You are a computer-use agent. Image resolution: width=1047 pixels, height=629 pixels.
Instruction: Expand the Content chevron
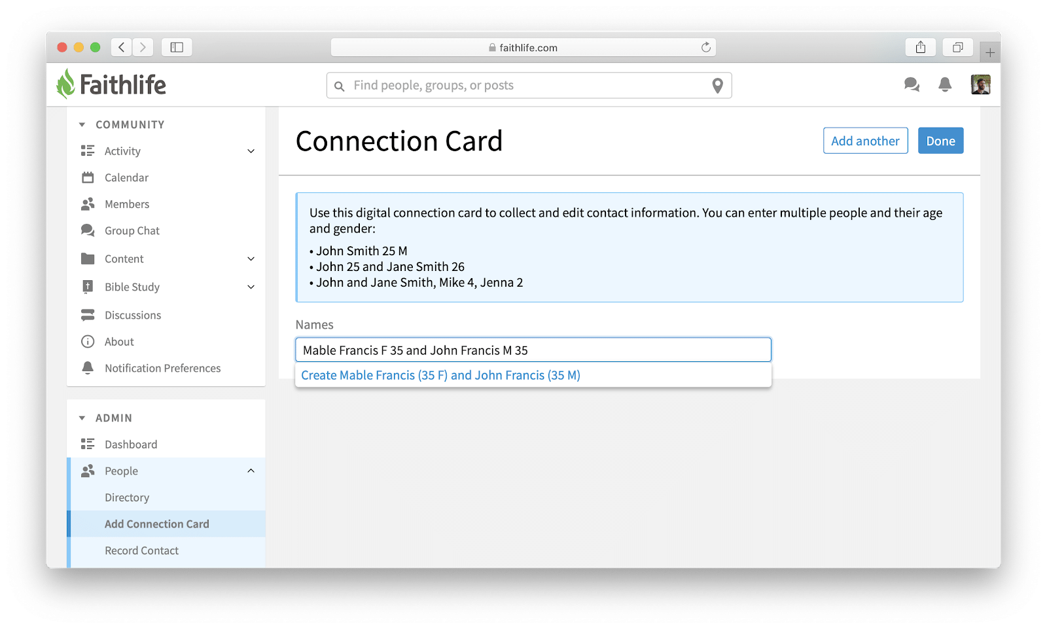[251, 259]
